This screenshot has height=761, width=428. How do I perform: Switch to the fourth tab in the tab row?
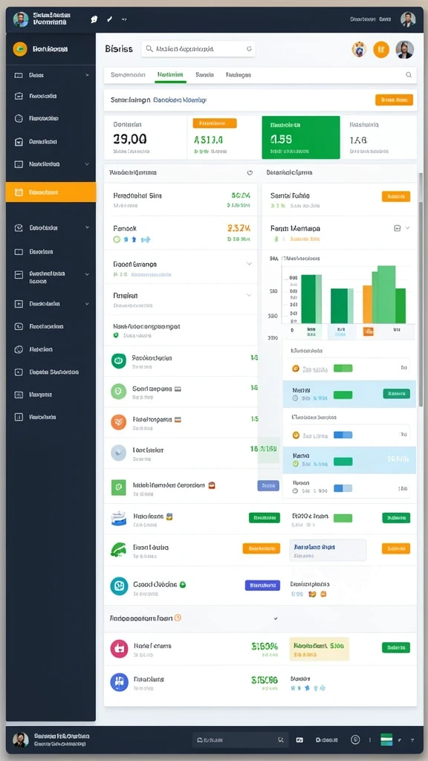(x=239, y=75)
